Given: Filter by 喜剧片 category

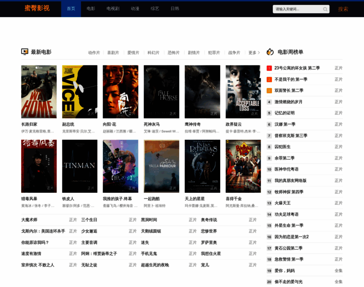Looking at the screenshot, I should pos(113,53).
